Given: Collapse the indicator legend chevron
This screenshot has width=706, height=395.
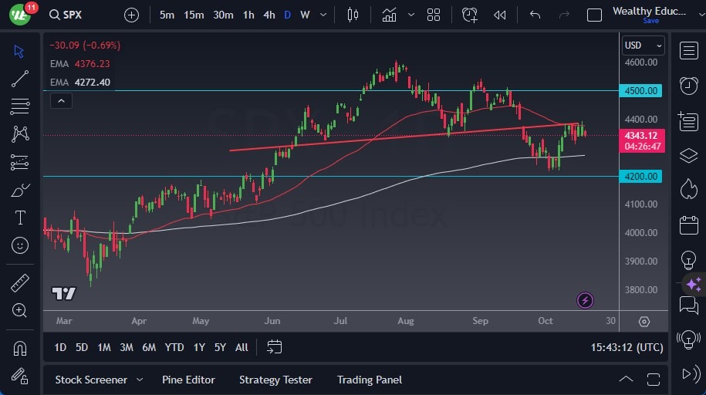Looking at the screenshot, I should [x=60, y=100].
